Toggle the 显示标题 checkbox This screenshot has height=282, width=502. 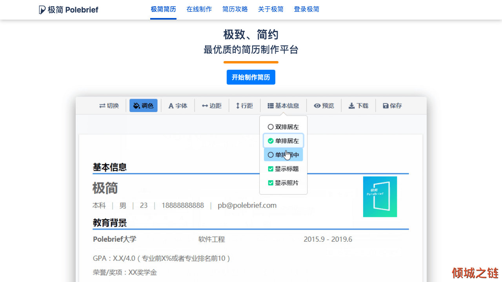(x=271, y=169)
